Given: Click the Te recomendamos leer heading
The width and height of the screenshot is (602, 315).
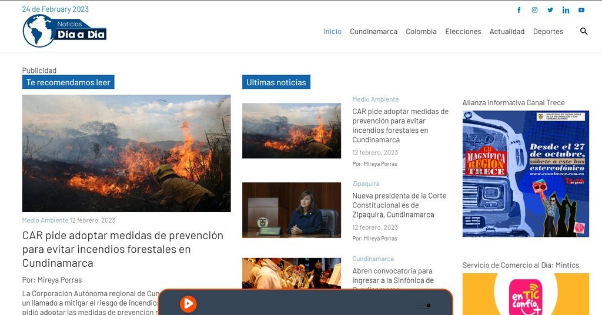Looking at the screenshot, I should (x=68, y=82).
